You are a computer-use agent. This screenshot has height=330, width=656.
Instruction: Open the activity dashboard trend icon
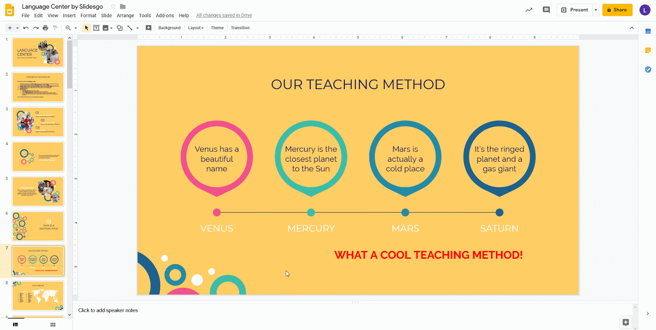click(x=529, y=10)
